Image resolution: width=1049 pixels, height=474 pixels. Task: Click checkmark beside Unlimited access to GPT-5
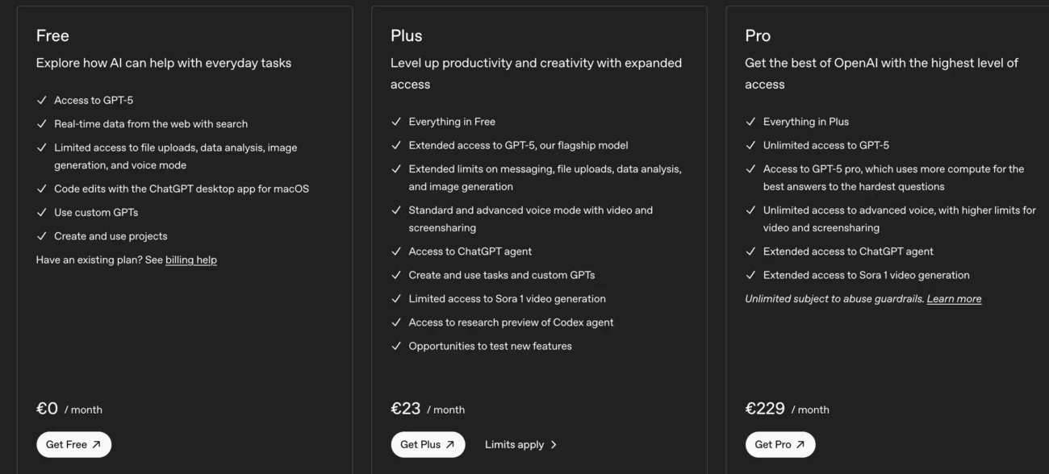click(750, 145)
